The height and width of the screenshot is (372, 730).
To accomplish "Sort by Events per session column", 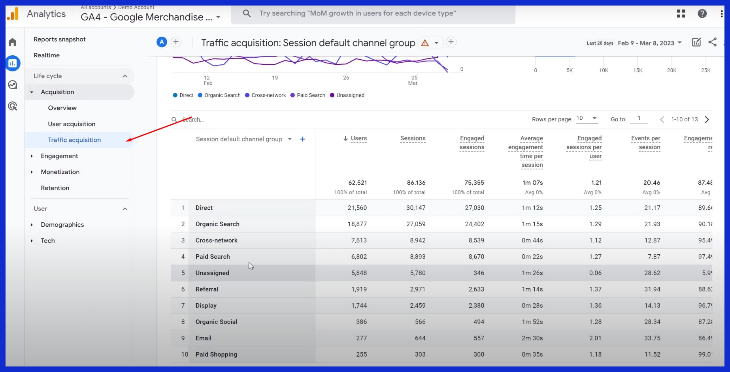I will [x=646, y=143].
